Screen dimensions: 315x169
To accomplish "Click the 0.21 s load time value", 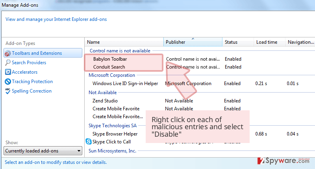I will point(261,84).
